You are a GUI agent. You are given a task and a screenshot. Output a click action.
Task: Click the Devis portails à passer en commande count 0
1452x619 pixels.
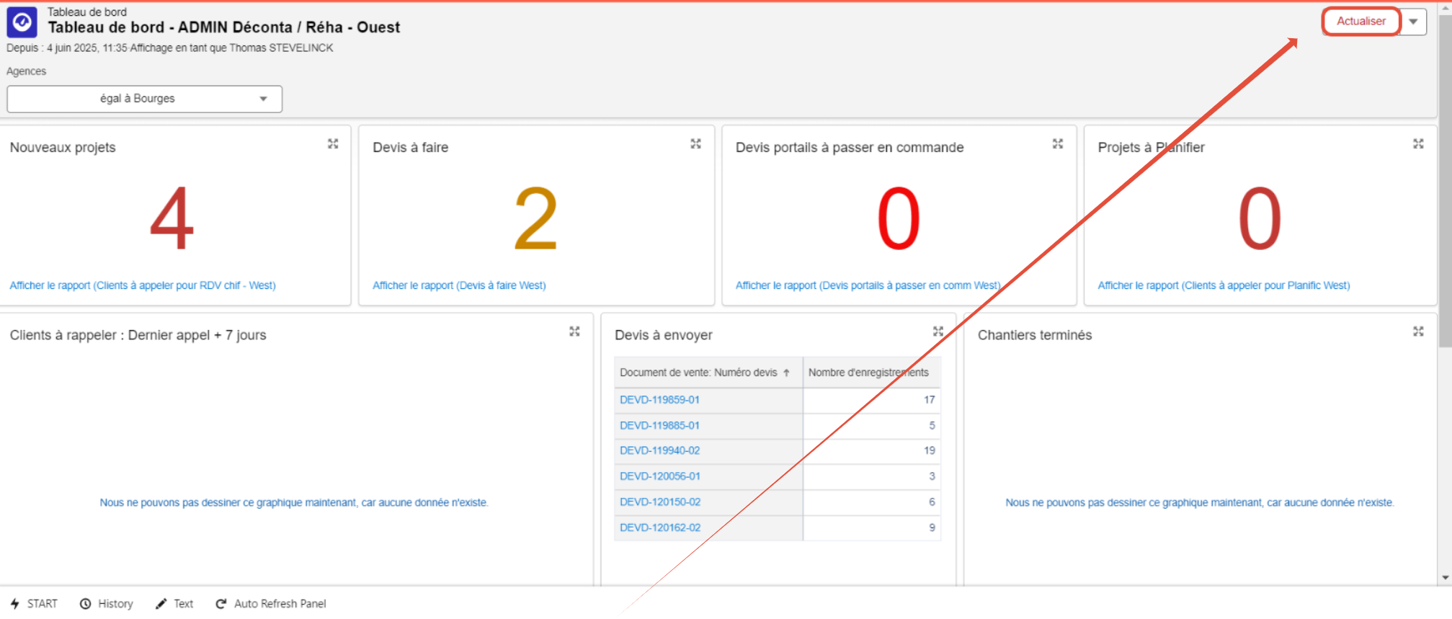coord(899,218)
